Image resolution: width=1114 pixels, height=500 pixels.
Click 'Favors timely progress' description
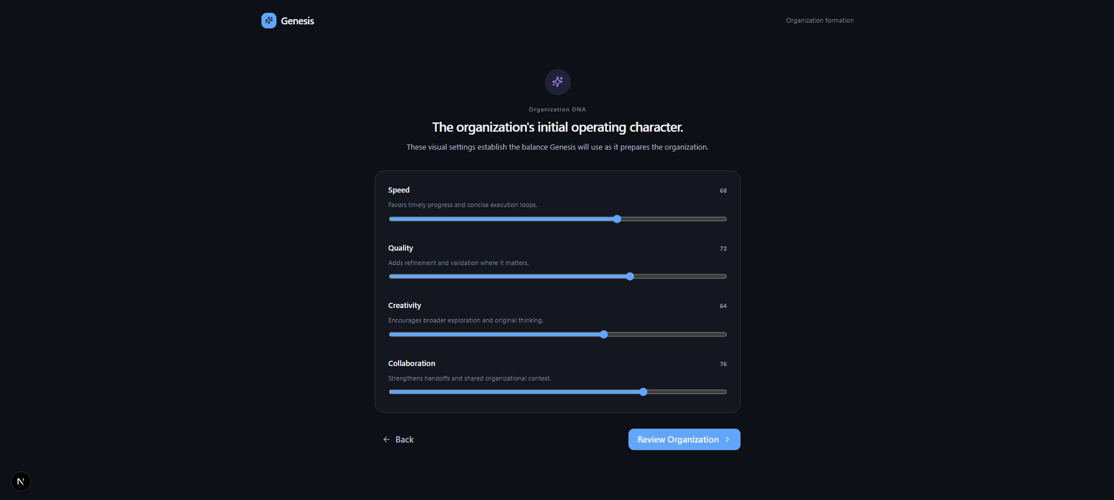point(463,205)
